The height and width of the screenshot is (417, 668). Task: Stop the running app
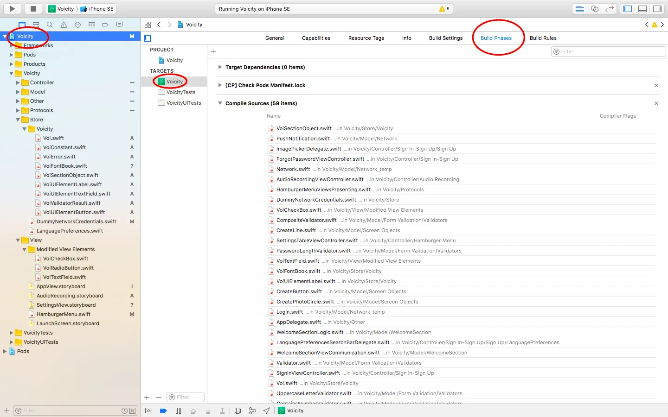click(33, 9)
